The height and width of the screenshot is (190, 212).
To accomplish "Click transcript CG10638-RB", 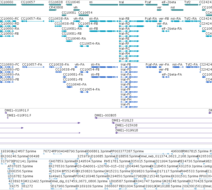I will pos(58,26).
